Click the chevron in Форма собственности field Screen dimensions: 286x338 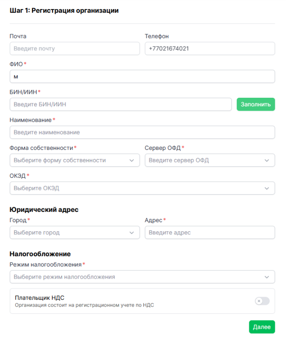point(132,160)
